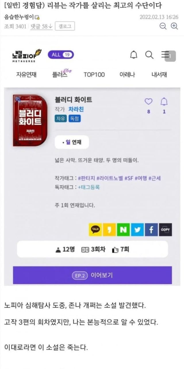
Task: Continue reading with EP.2 이어보기 button
Action: click(92, 275)
